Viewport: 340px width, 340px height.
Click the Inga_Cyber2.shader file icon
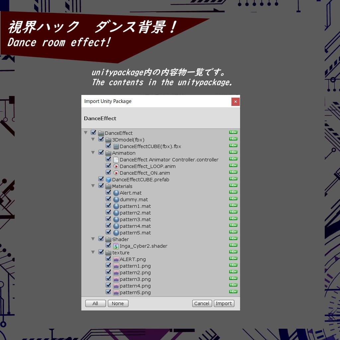(116, 246)
